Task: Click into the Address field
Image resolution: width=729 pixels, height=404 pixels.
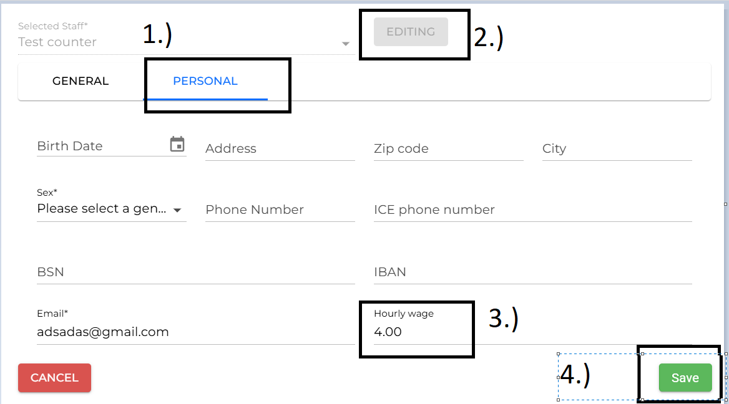Action: coord(280,149)
